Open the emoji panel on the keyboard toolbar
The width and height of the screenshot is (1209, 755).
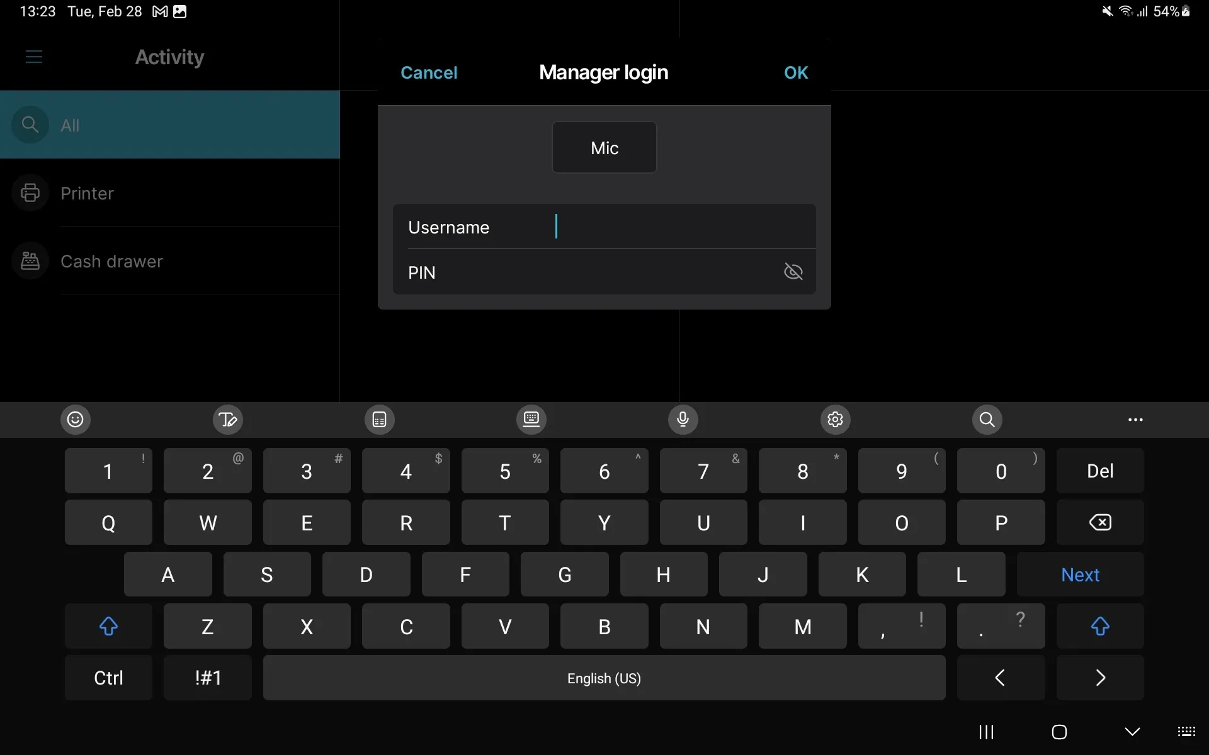tap(76, 420)
